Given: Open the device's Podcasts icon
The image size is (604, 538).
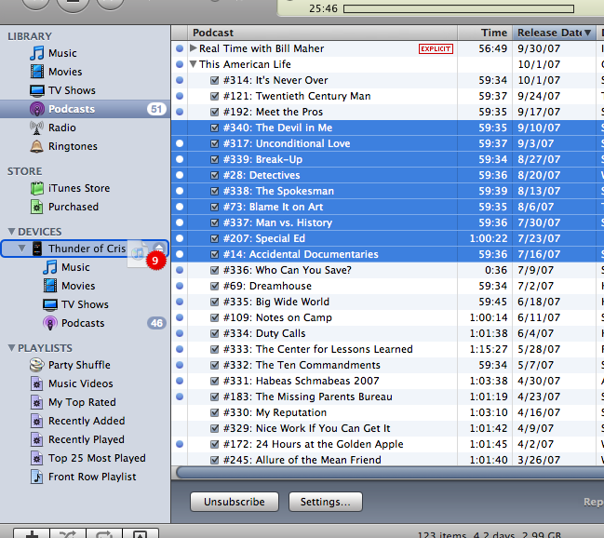Looking at the screenshot, I should pos(50,323).
